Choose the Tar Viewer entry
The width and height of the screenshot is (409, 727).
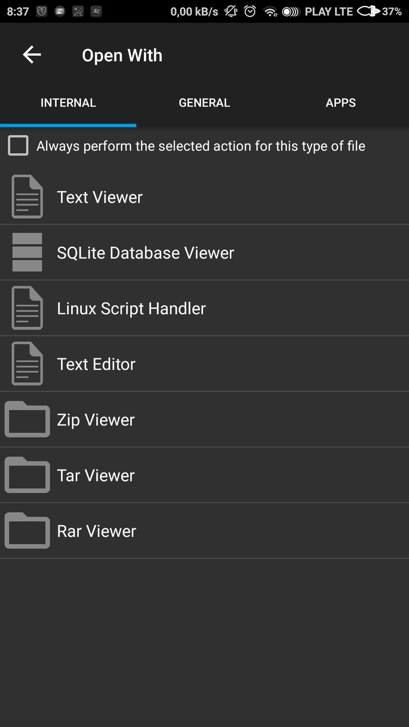point(96,475)
